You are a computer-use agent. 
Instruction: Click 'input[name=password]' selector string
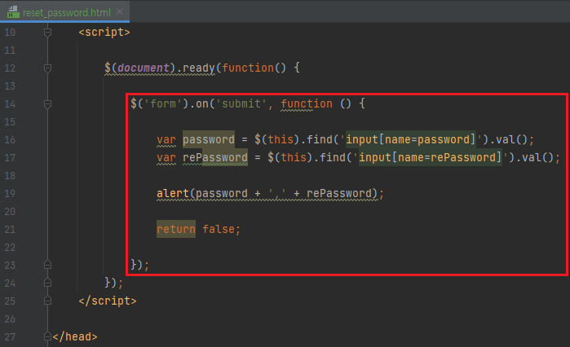pyautogui.click(x=411, y=139)
